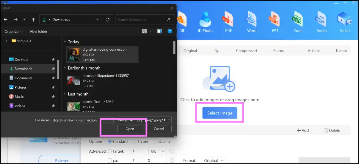The height and width of the screenshot is (164, 359).
Task: Click the Cancel button
Action: tap(159, 129)
